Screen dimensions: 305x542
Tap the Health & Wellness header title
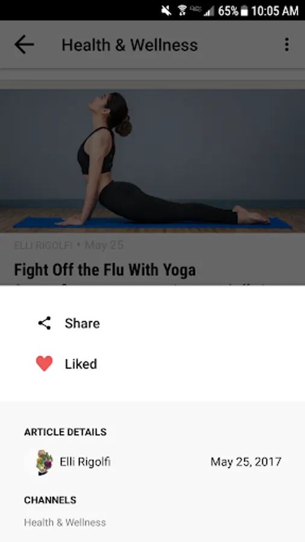[x=130, y=45]
